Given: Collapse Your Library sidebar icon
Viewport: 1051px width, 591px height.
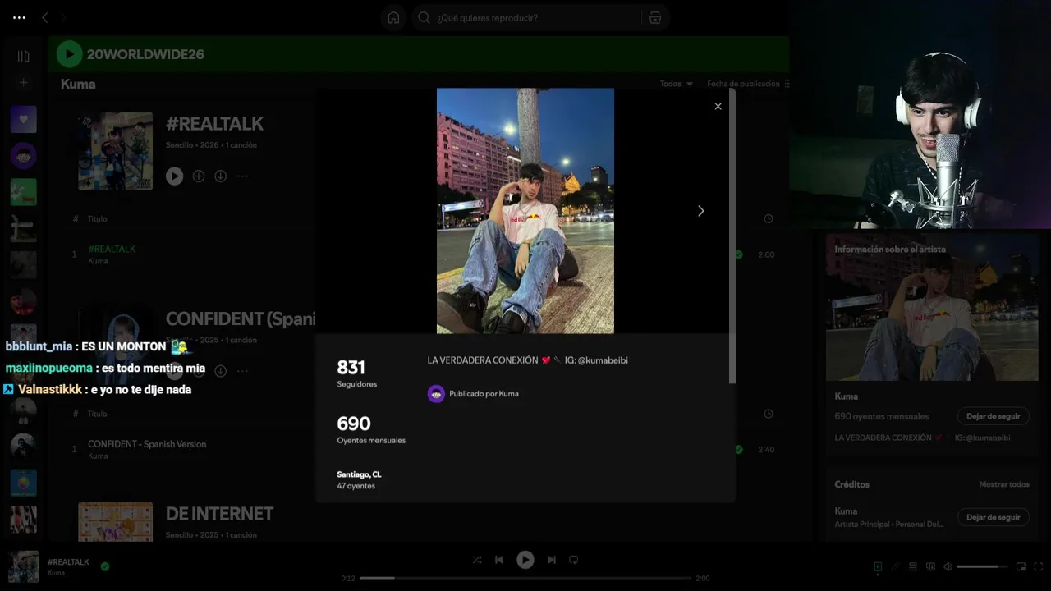Looking at the screenshot, I should [x=23, y=56].
